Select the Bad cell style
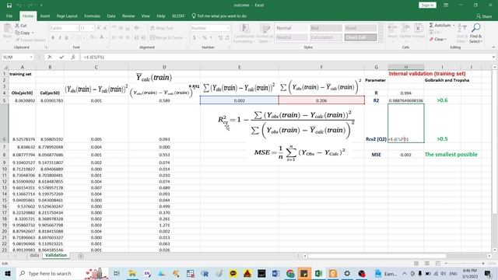The width and height of the screenshot is (498, 280). (x=326, y=28)
